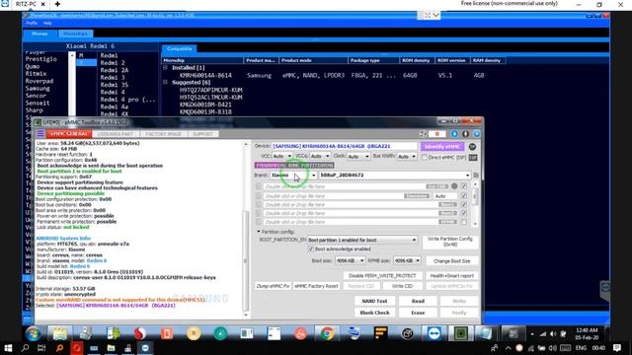632x355 pixels.
Task: Select Redmi 2A in the model list
Action: [x=115, y=70]
